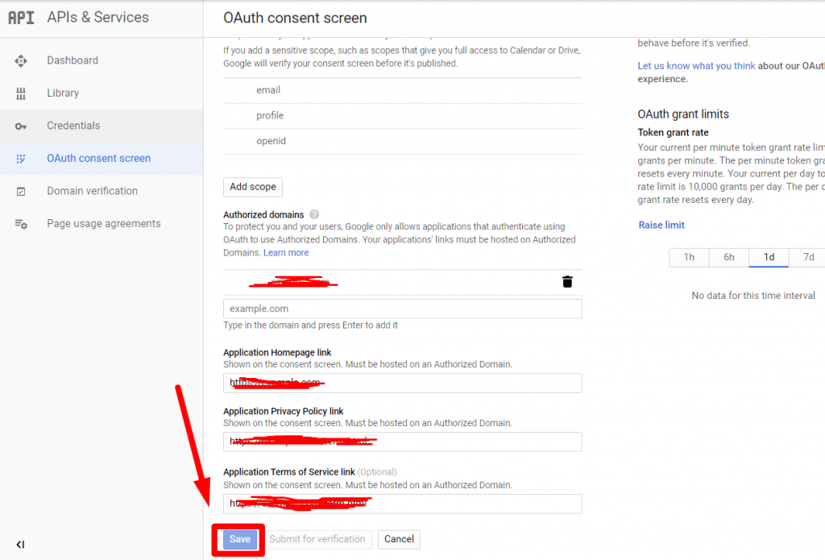
Task: Click the Application Homepage link field
Action: pyautogui.click(x=403, y=384)
